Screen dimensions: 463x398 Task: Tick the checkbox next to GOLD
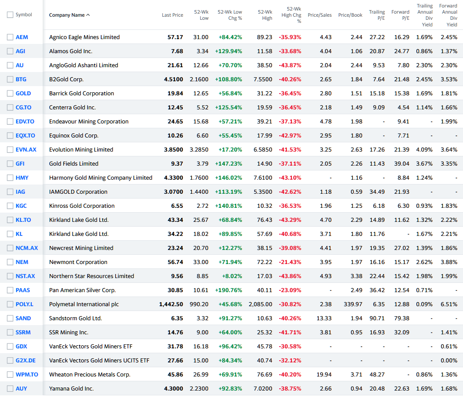(10, 94)
